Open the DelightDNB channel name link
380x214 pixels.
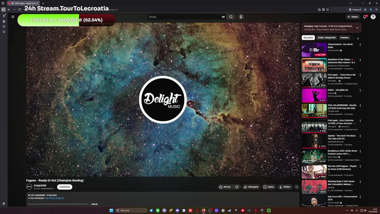(x=40, y=185)
